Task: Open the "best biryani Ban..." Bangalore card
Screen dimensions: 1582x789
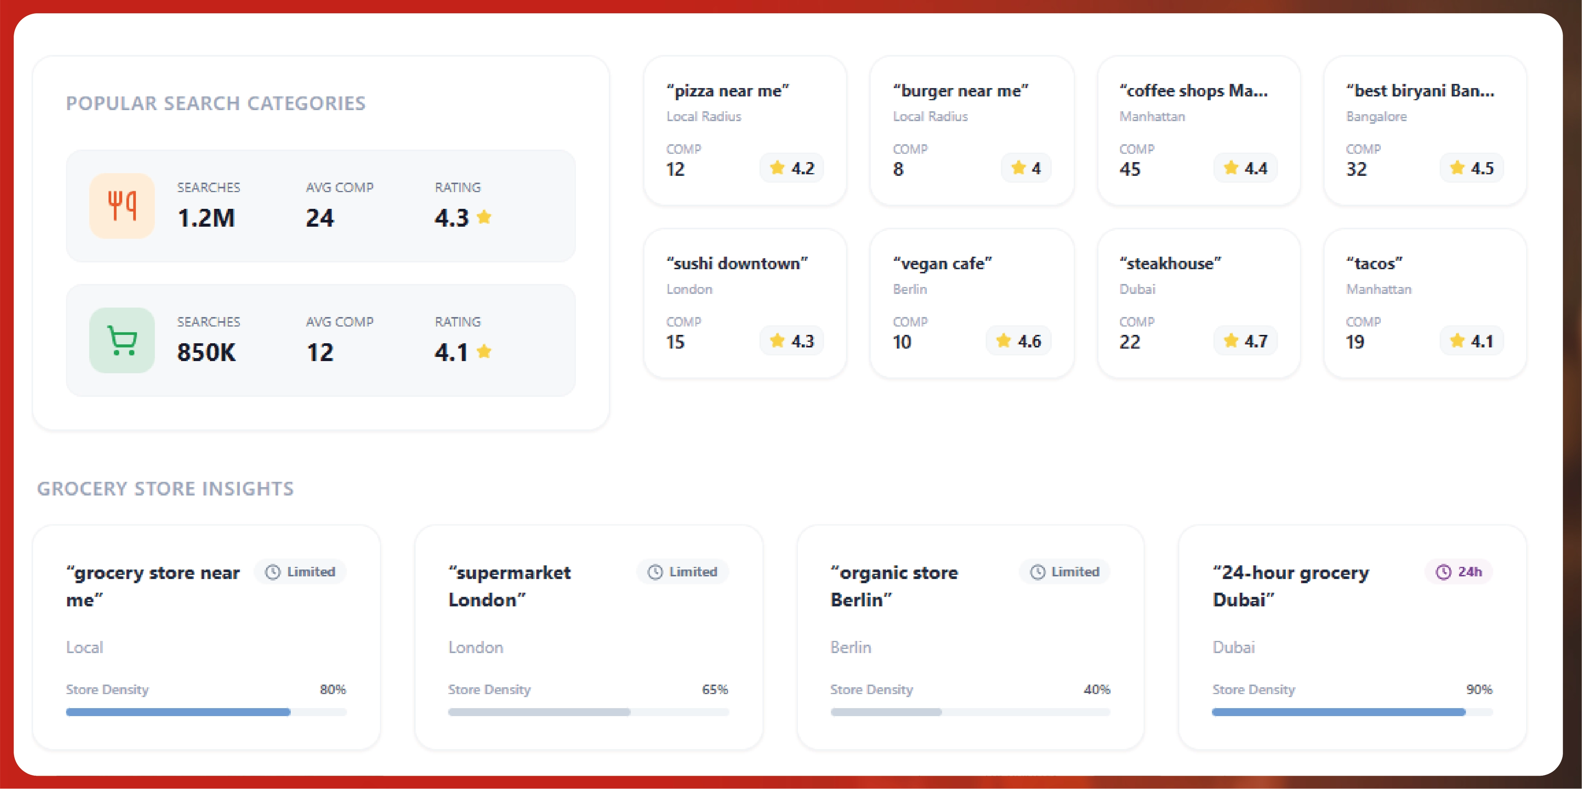Action: [1425, 130]
